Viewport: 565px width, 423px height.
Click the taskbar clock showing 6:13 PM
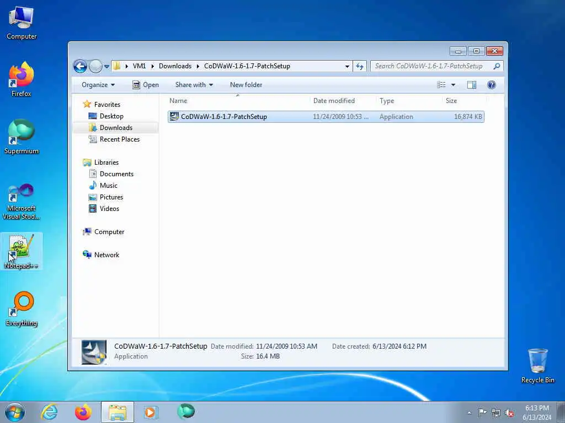coord(537,413)
